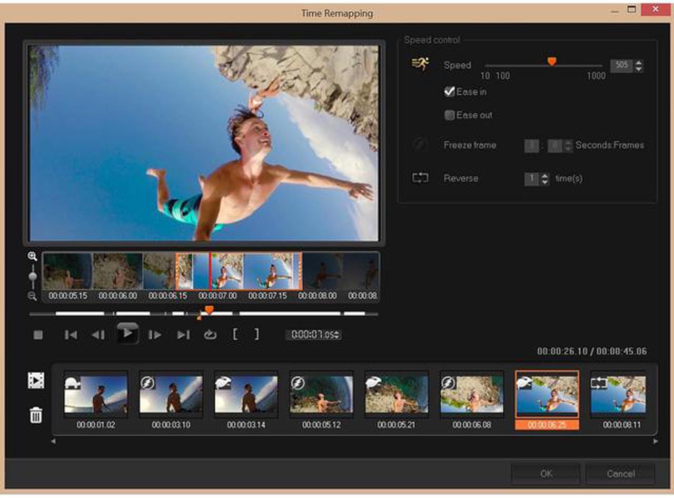Click the duration text 00:00:26.10 / 00:00:45.06

click(592, 351)
